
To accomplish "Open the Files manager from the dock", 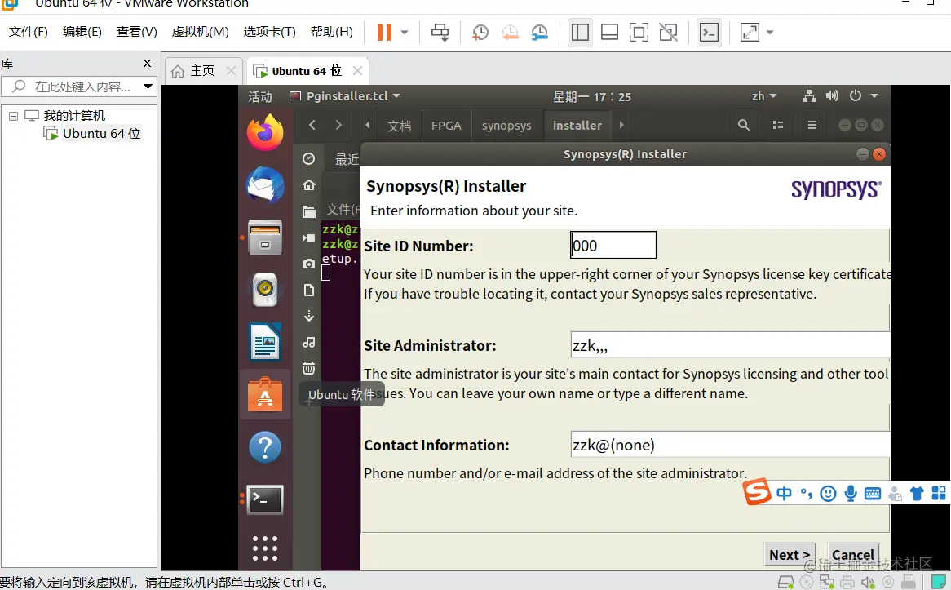I will pyautogui.click(x=265, y=237).
